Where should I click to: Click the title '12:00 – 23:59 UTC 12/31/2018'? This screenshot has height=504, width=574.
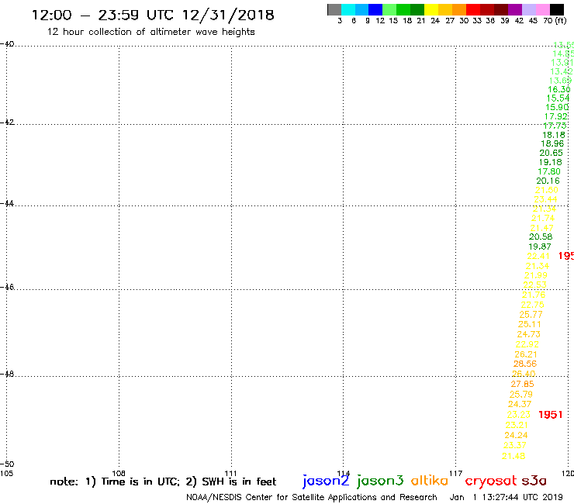(153, 16)
